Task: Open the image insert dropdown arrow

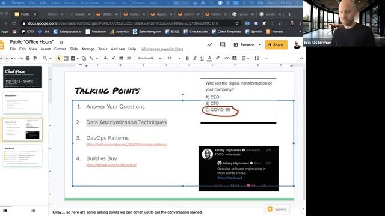Action: (x=78, y=58)
